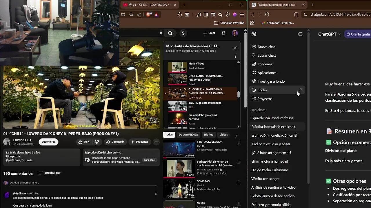This screenshot has height=208, width=371.
Task: Open the Brave Rewards triangle icon
Action: [156, 14]
